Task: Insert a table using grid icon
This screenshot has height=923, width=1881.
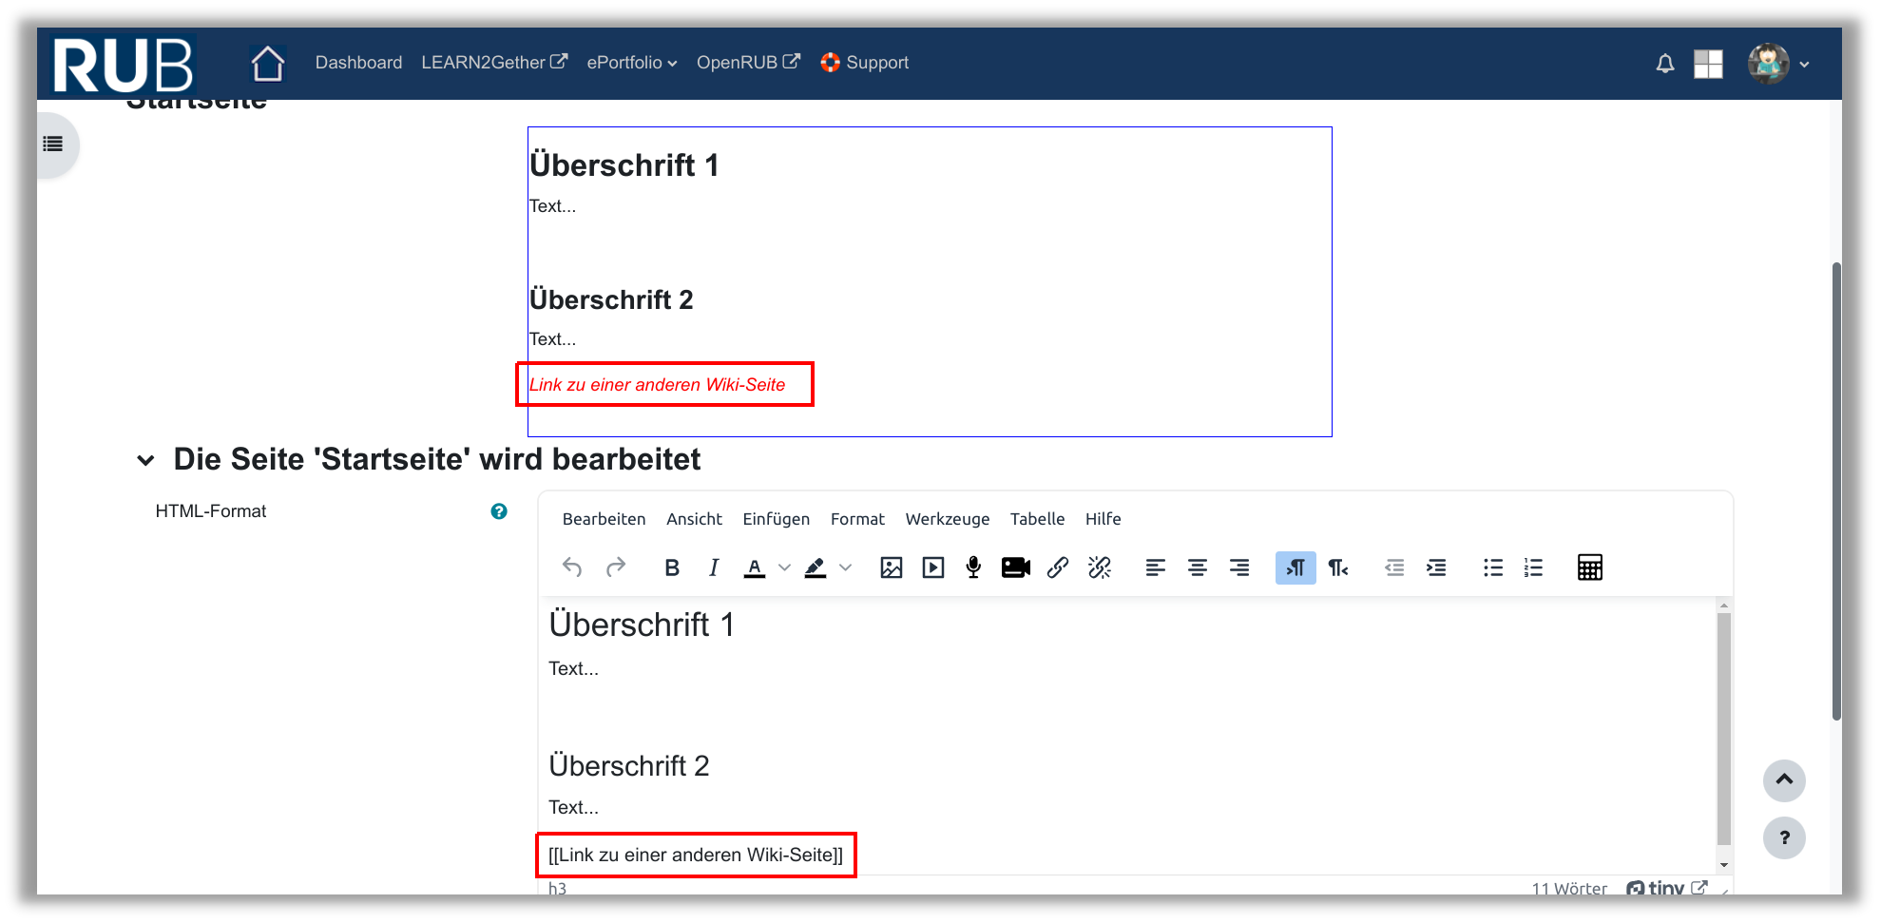Action: [1589, 567]
